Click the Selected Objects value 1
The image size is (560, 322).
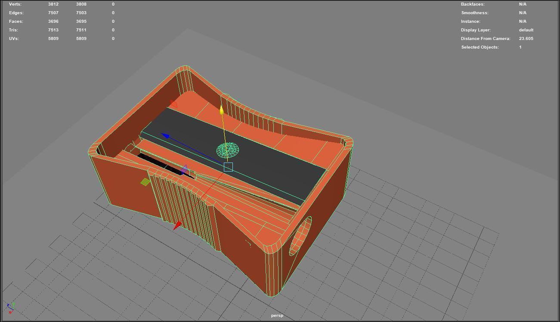[x=520, y=47]
